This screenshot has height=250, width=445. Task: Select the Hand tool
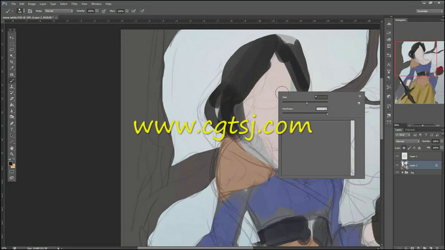point(12,148)
